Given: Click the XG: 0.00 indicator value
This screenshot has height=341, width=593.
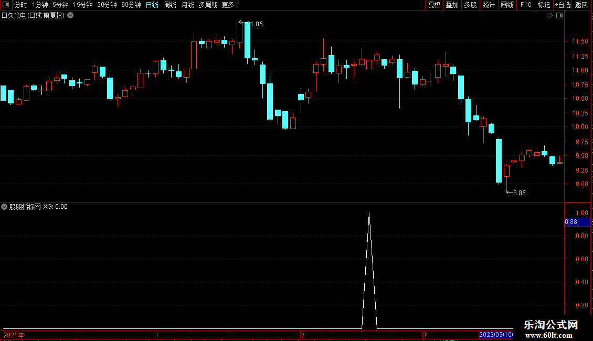Looking at the screenshot, I should (55, 207).
